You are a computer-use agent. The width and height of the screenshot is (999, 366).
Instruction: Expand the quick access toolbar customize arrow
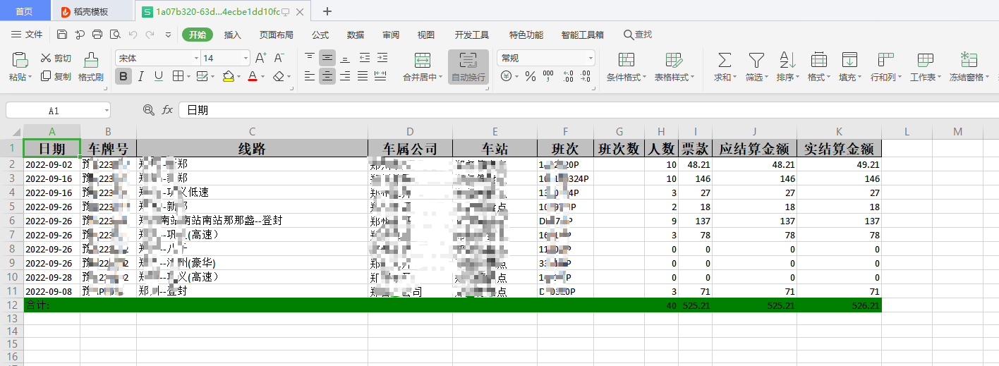168,35
